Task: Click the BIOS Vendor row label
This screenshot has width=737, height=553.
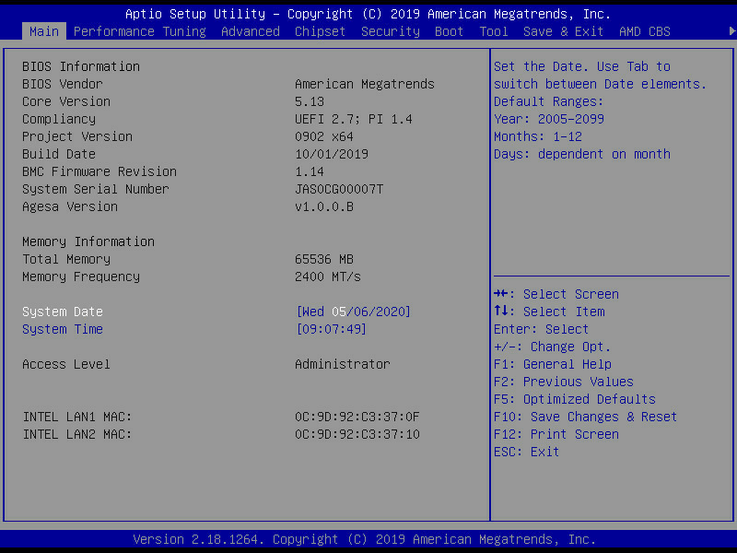Action: click(x=63, y=84)
